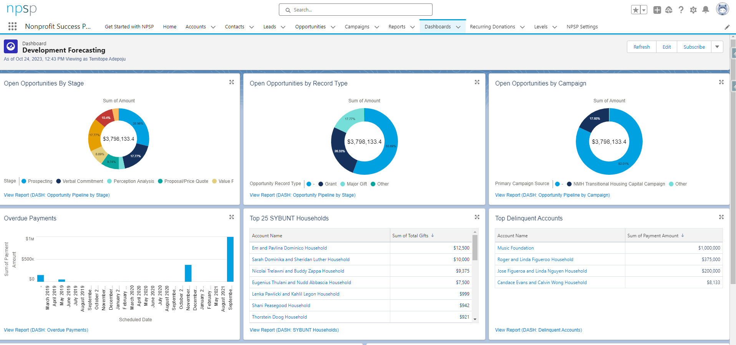Screen dimensions: 736x345
Task: Click inside the Search box
Action: (x=356, y=10)
